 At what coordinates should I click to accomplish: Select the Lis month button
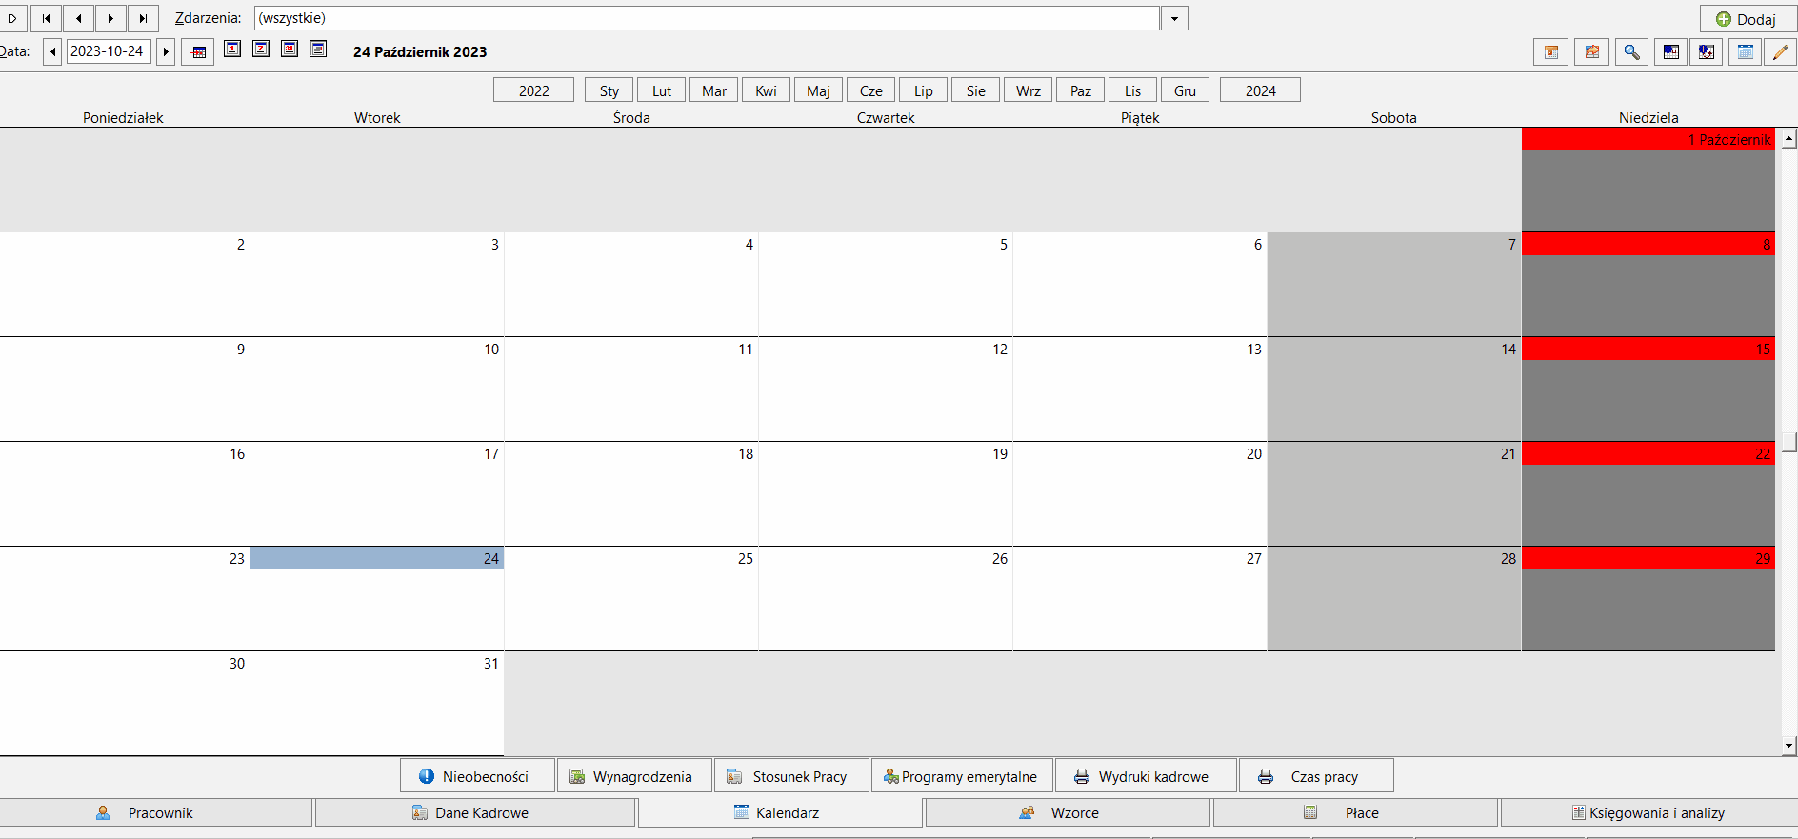[1133, 90]
